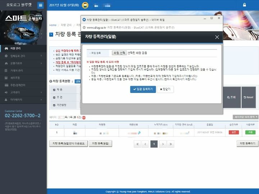
Task: Click the 오토로그 블루캣 title in the header
Action: [x=19, y=5]
